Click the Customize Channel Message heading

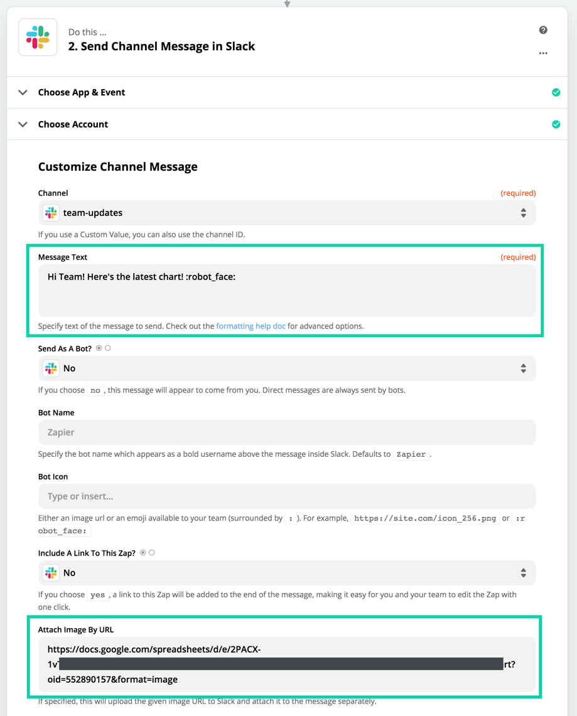click(118, 167)
